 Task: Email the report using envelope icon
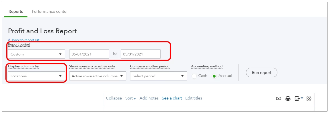click(279, 98)
